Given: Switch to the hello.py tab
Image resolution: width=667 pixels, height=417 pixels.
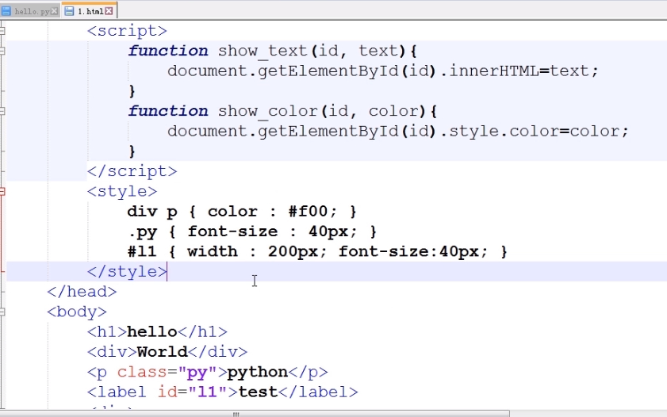Looking at the screenshot, I should click(x=30, y=11).
